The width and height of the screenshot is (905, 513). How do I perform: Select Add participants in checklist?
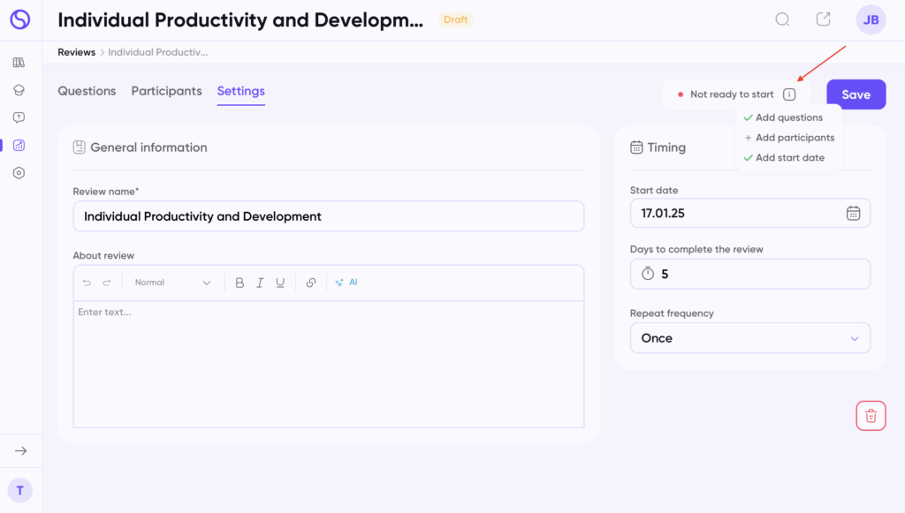pos(794,138)
